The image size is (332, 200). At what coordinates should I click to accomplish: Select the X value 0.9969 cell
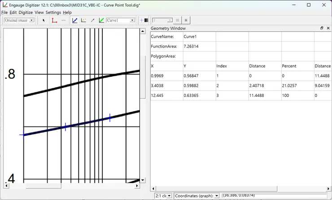(166, 76)
